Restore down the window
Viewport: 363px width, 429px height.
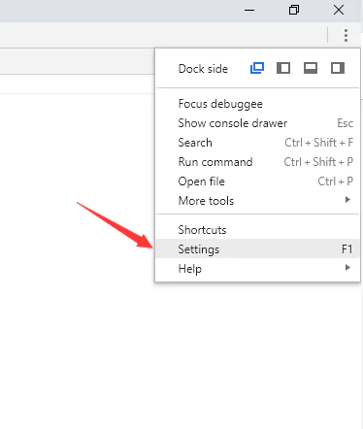294,10
